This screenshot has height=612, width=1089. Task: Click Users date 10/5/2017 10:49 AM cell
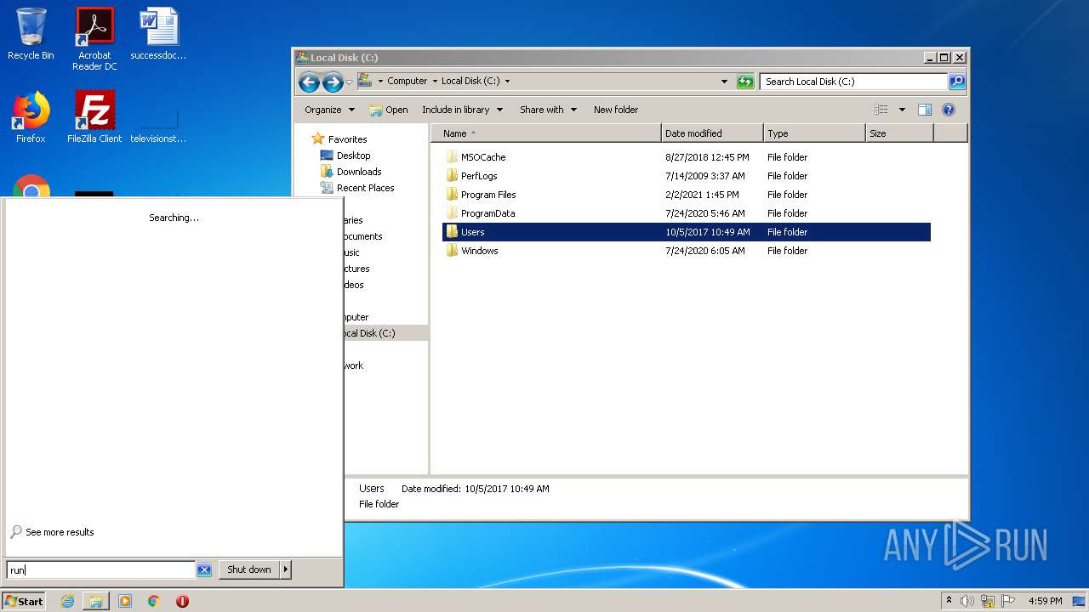point(708,232)
